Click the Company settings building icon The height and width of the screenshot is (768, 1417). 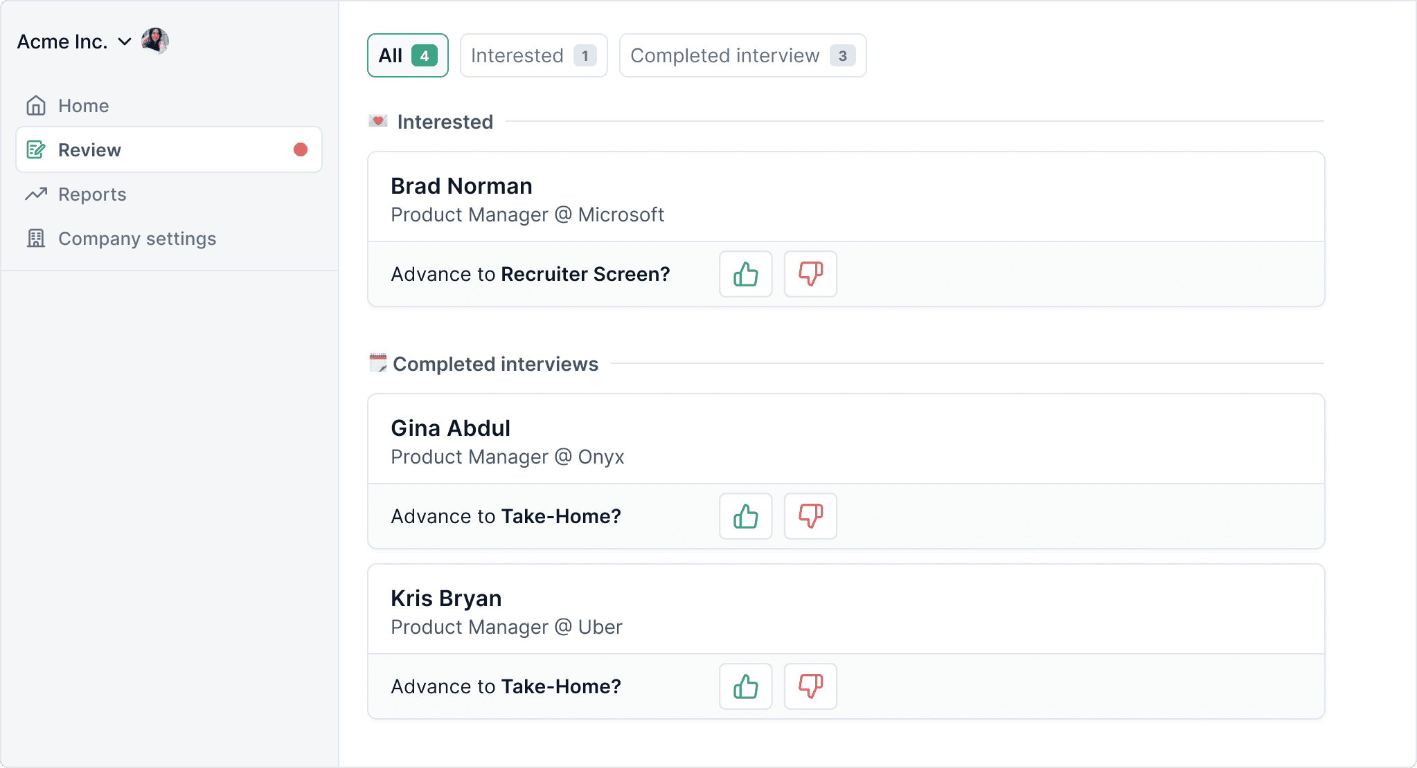(36, 239)
